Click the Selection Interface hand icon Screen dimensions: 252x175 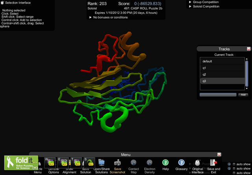point(2,2)
